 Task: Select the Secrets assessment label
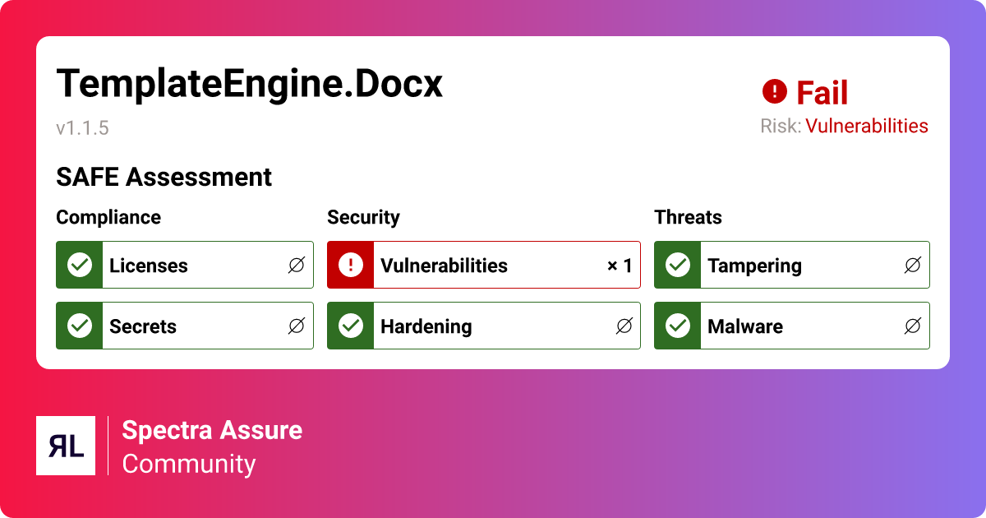click(x=143, y=326)
